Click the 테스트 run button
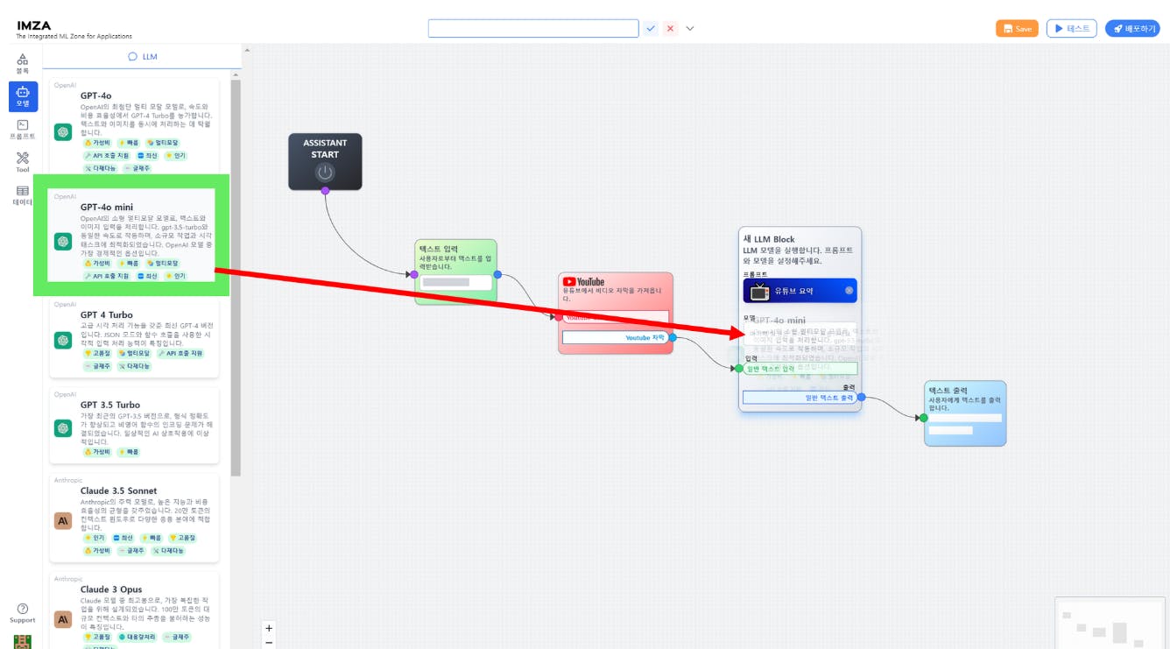The image size is (1170, 649). point(1072,28)
